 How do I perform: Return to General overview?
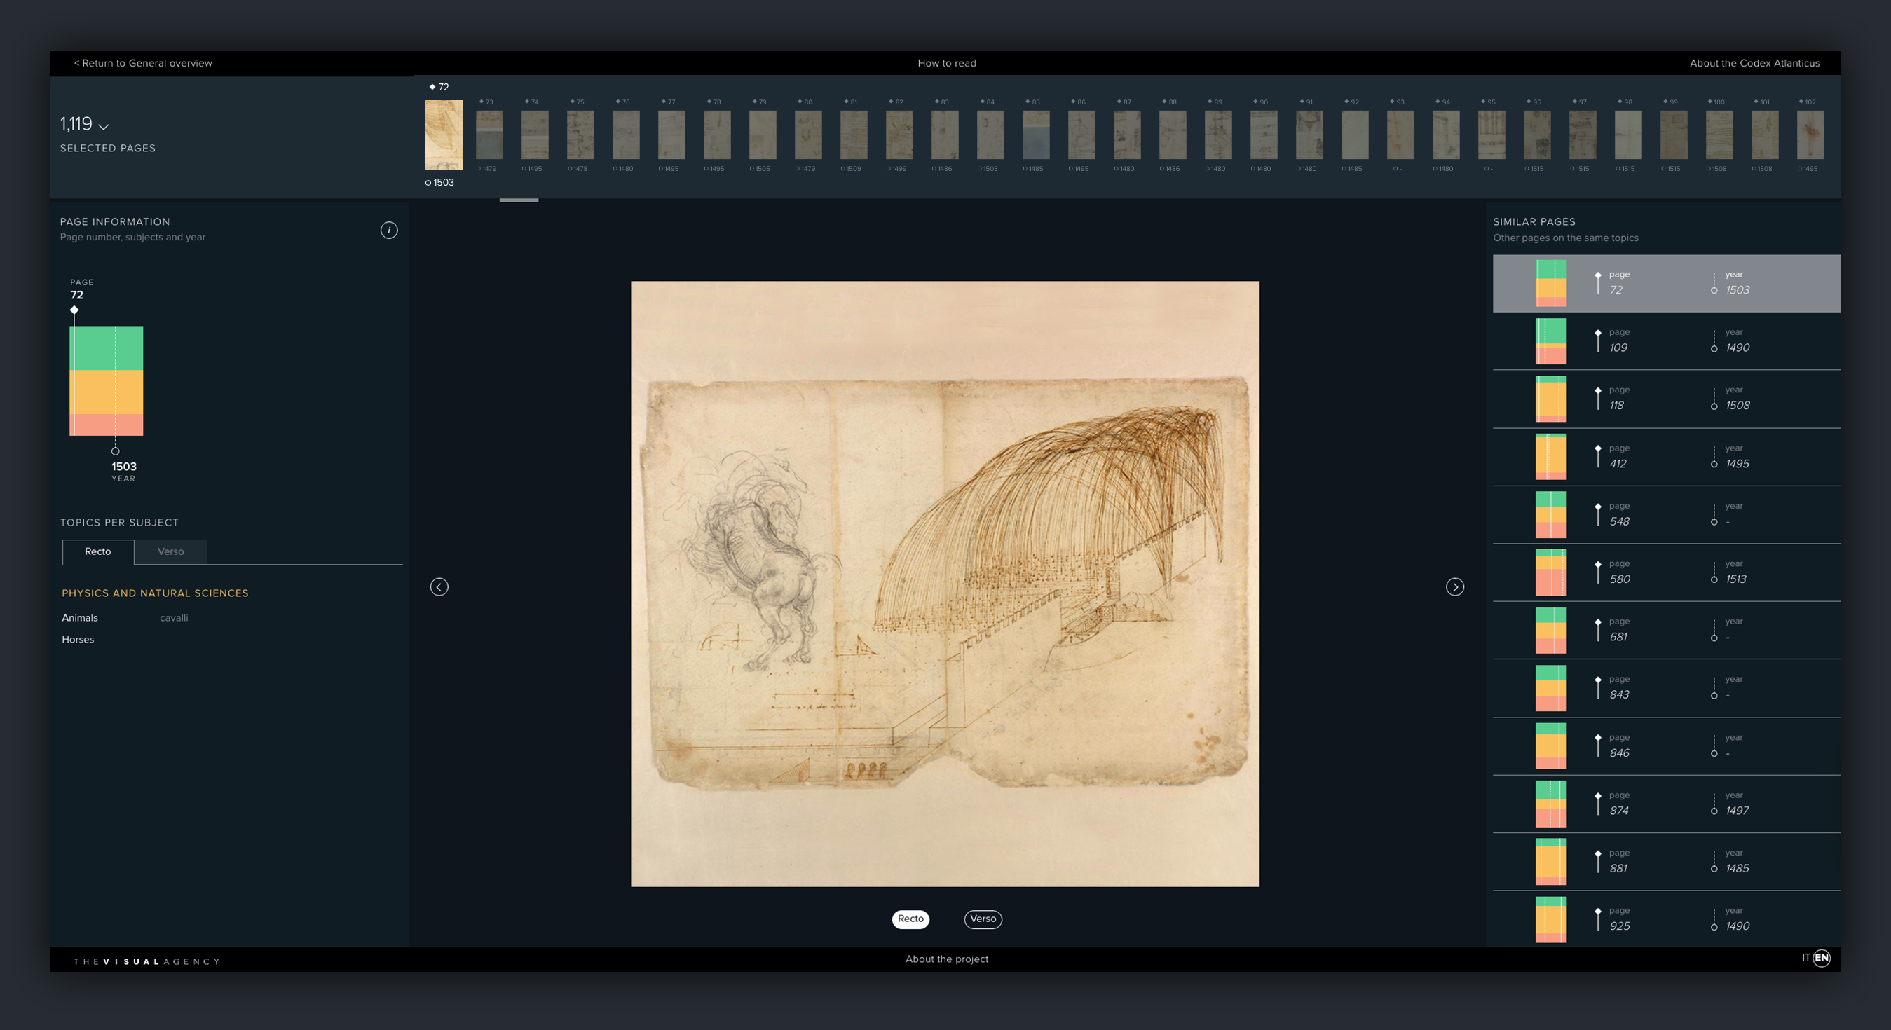pyautogui.click(x=143, y=63)
